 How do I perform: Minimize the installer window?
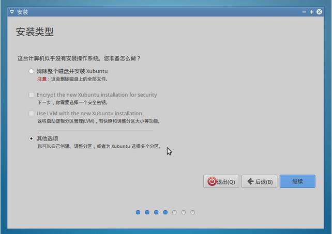304,12
